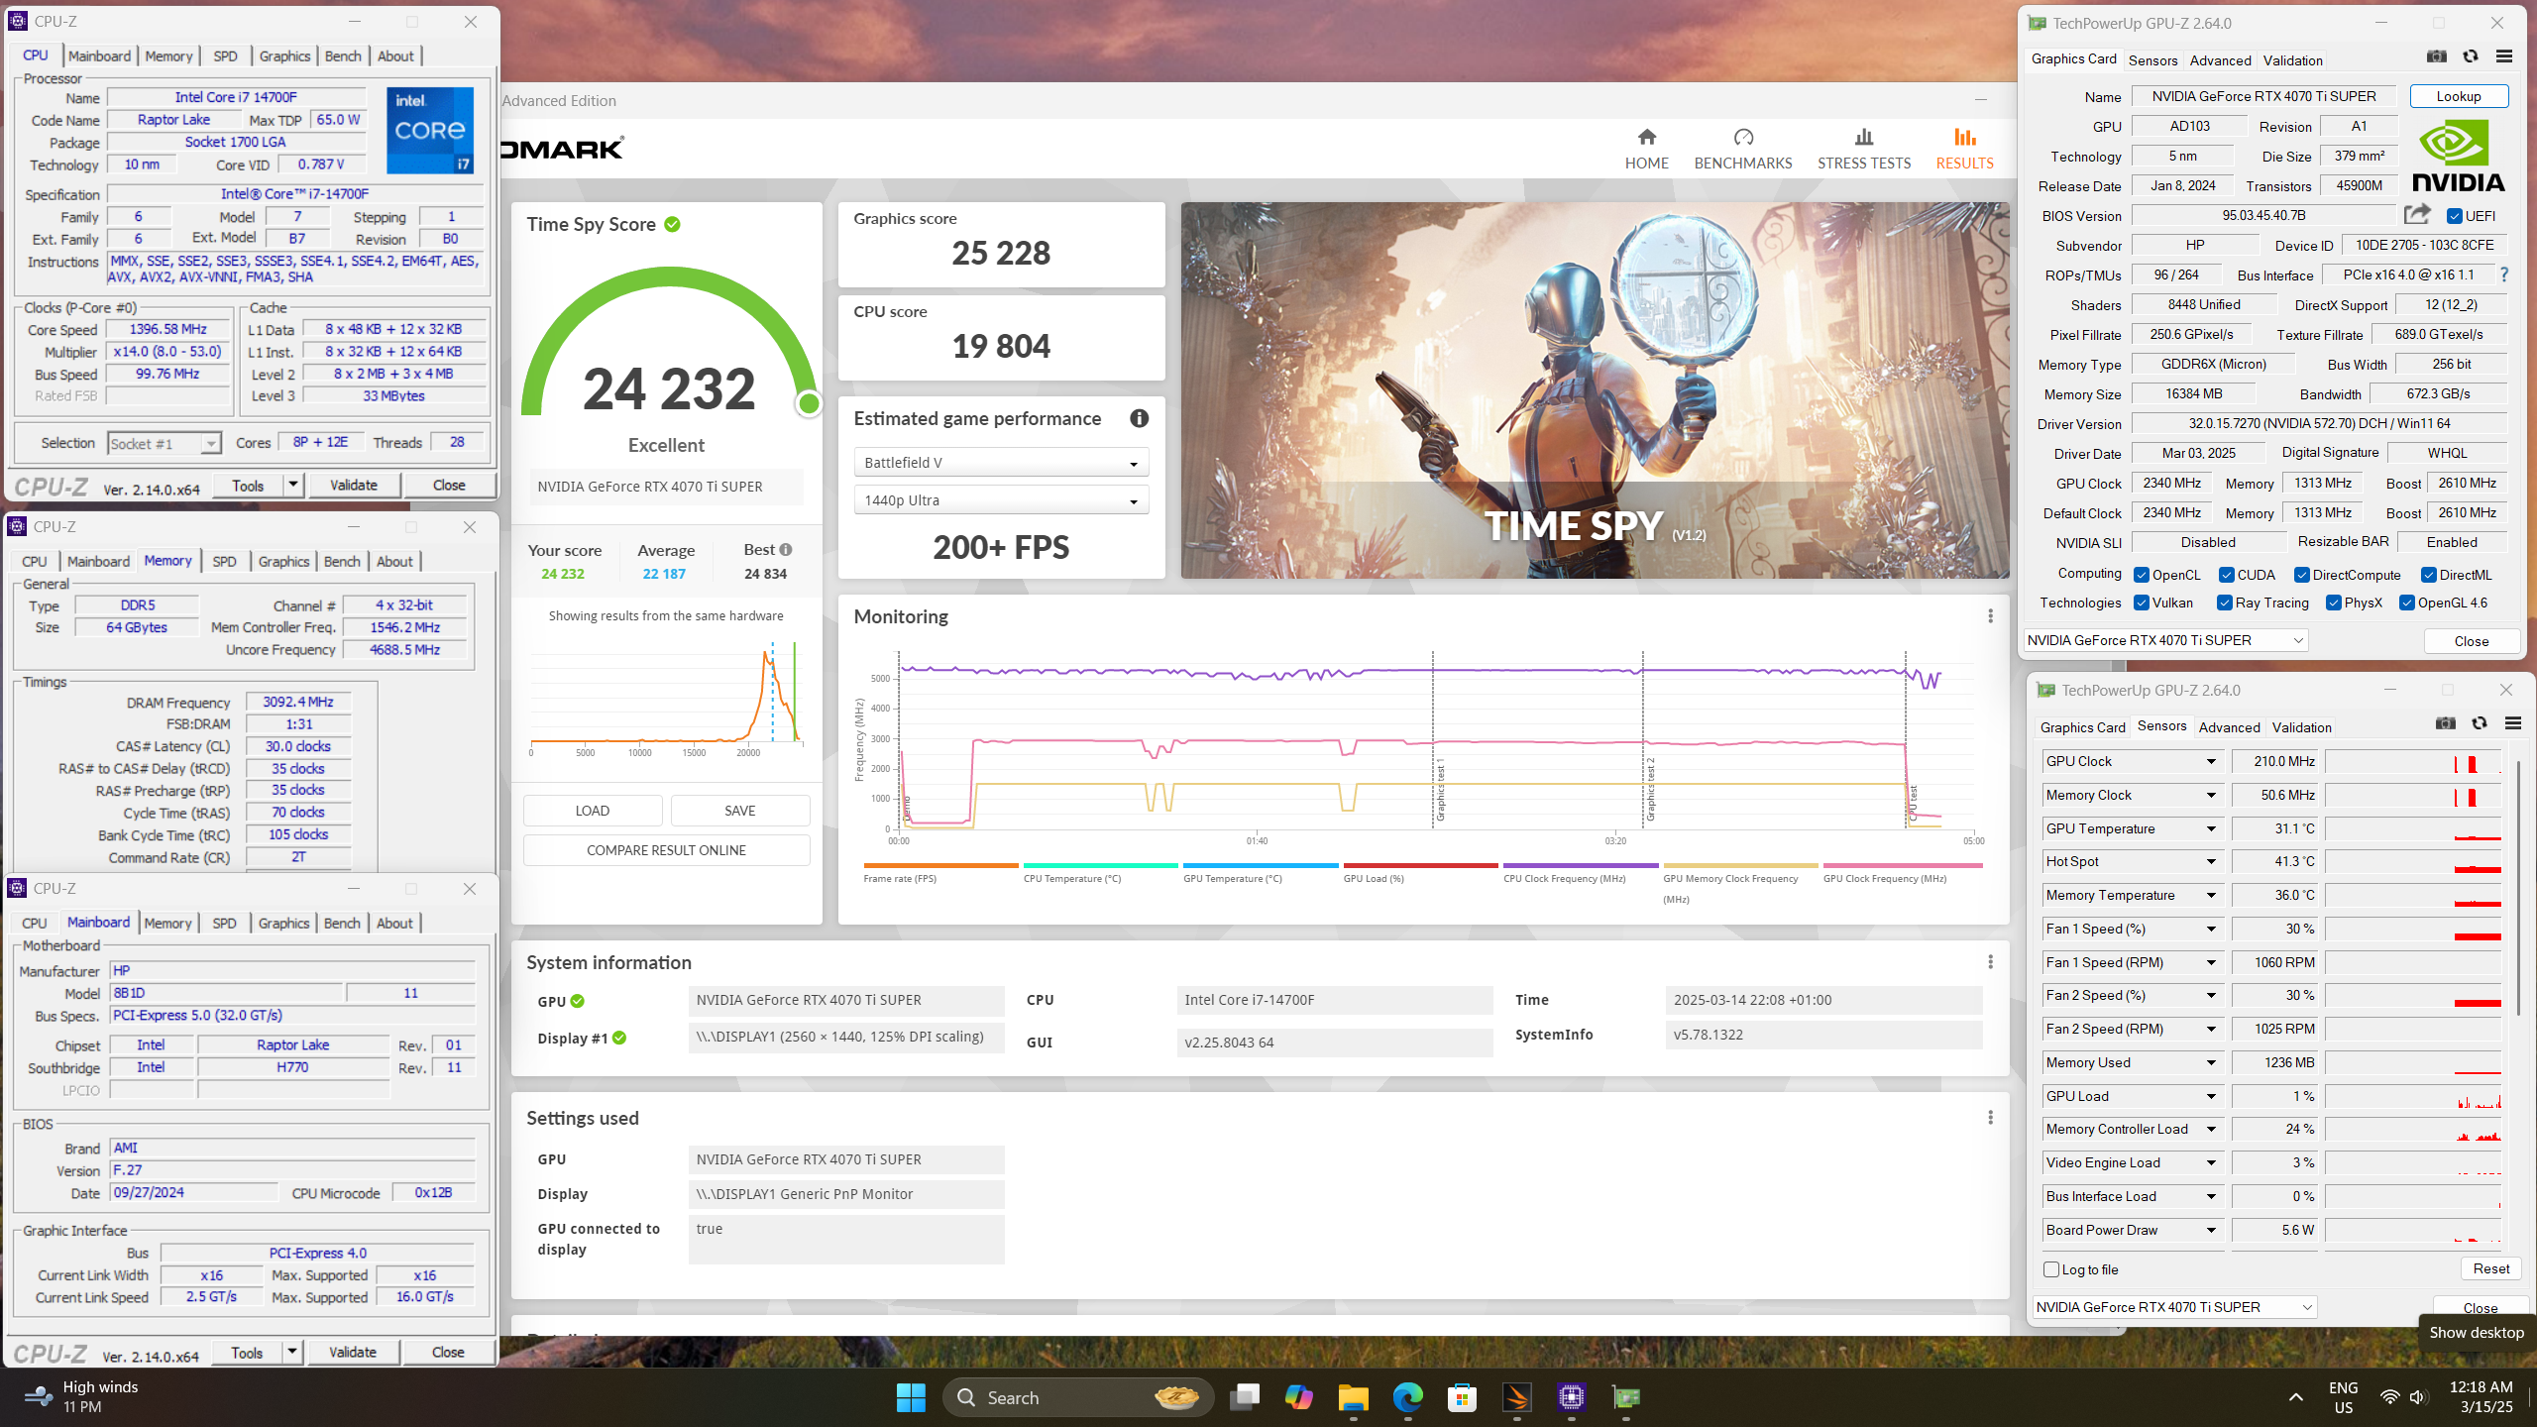Open Microsoft Edge from taskbar
Screen dimensions: 2537x1427
point(1407,1398)
